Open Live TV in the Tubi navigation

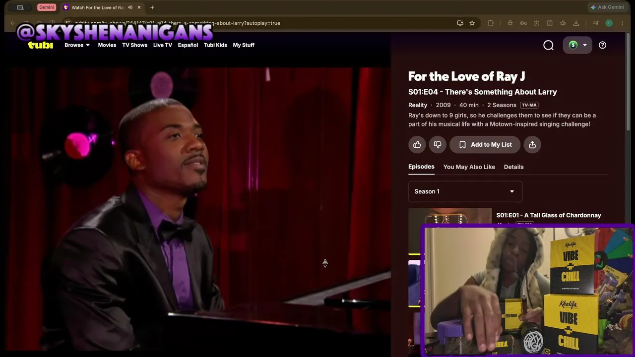pos(163,45)
